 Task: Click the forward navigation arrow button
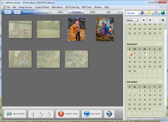[17, 12]
